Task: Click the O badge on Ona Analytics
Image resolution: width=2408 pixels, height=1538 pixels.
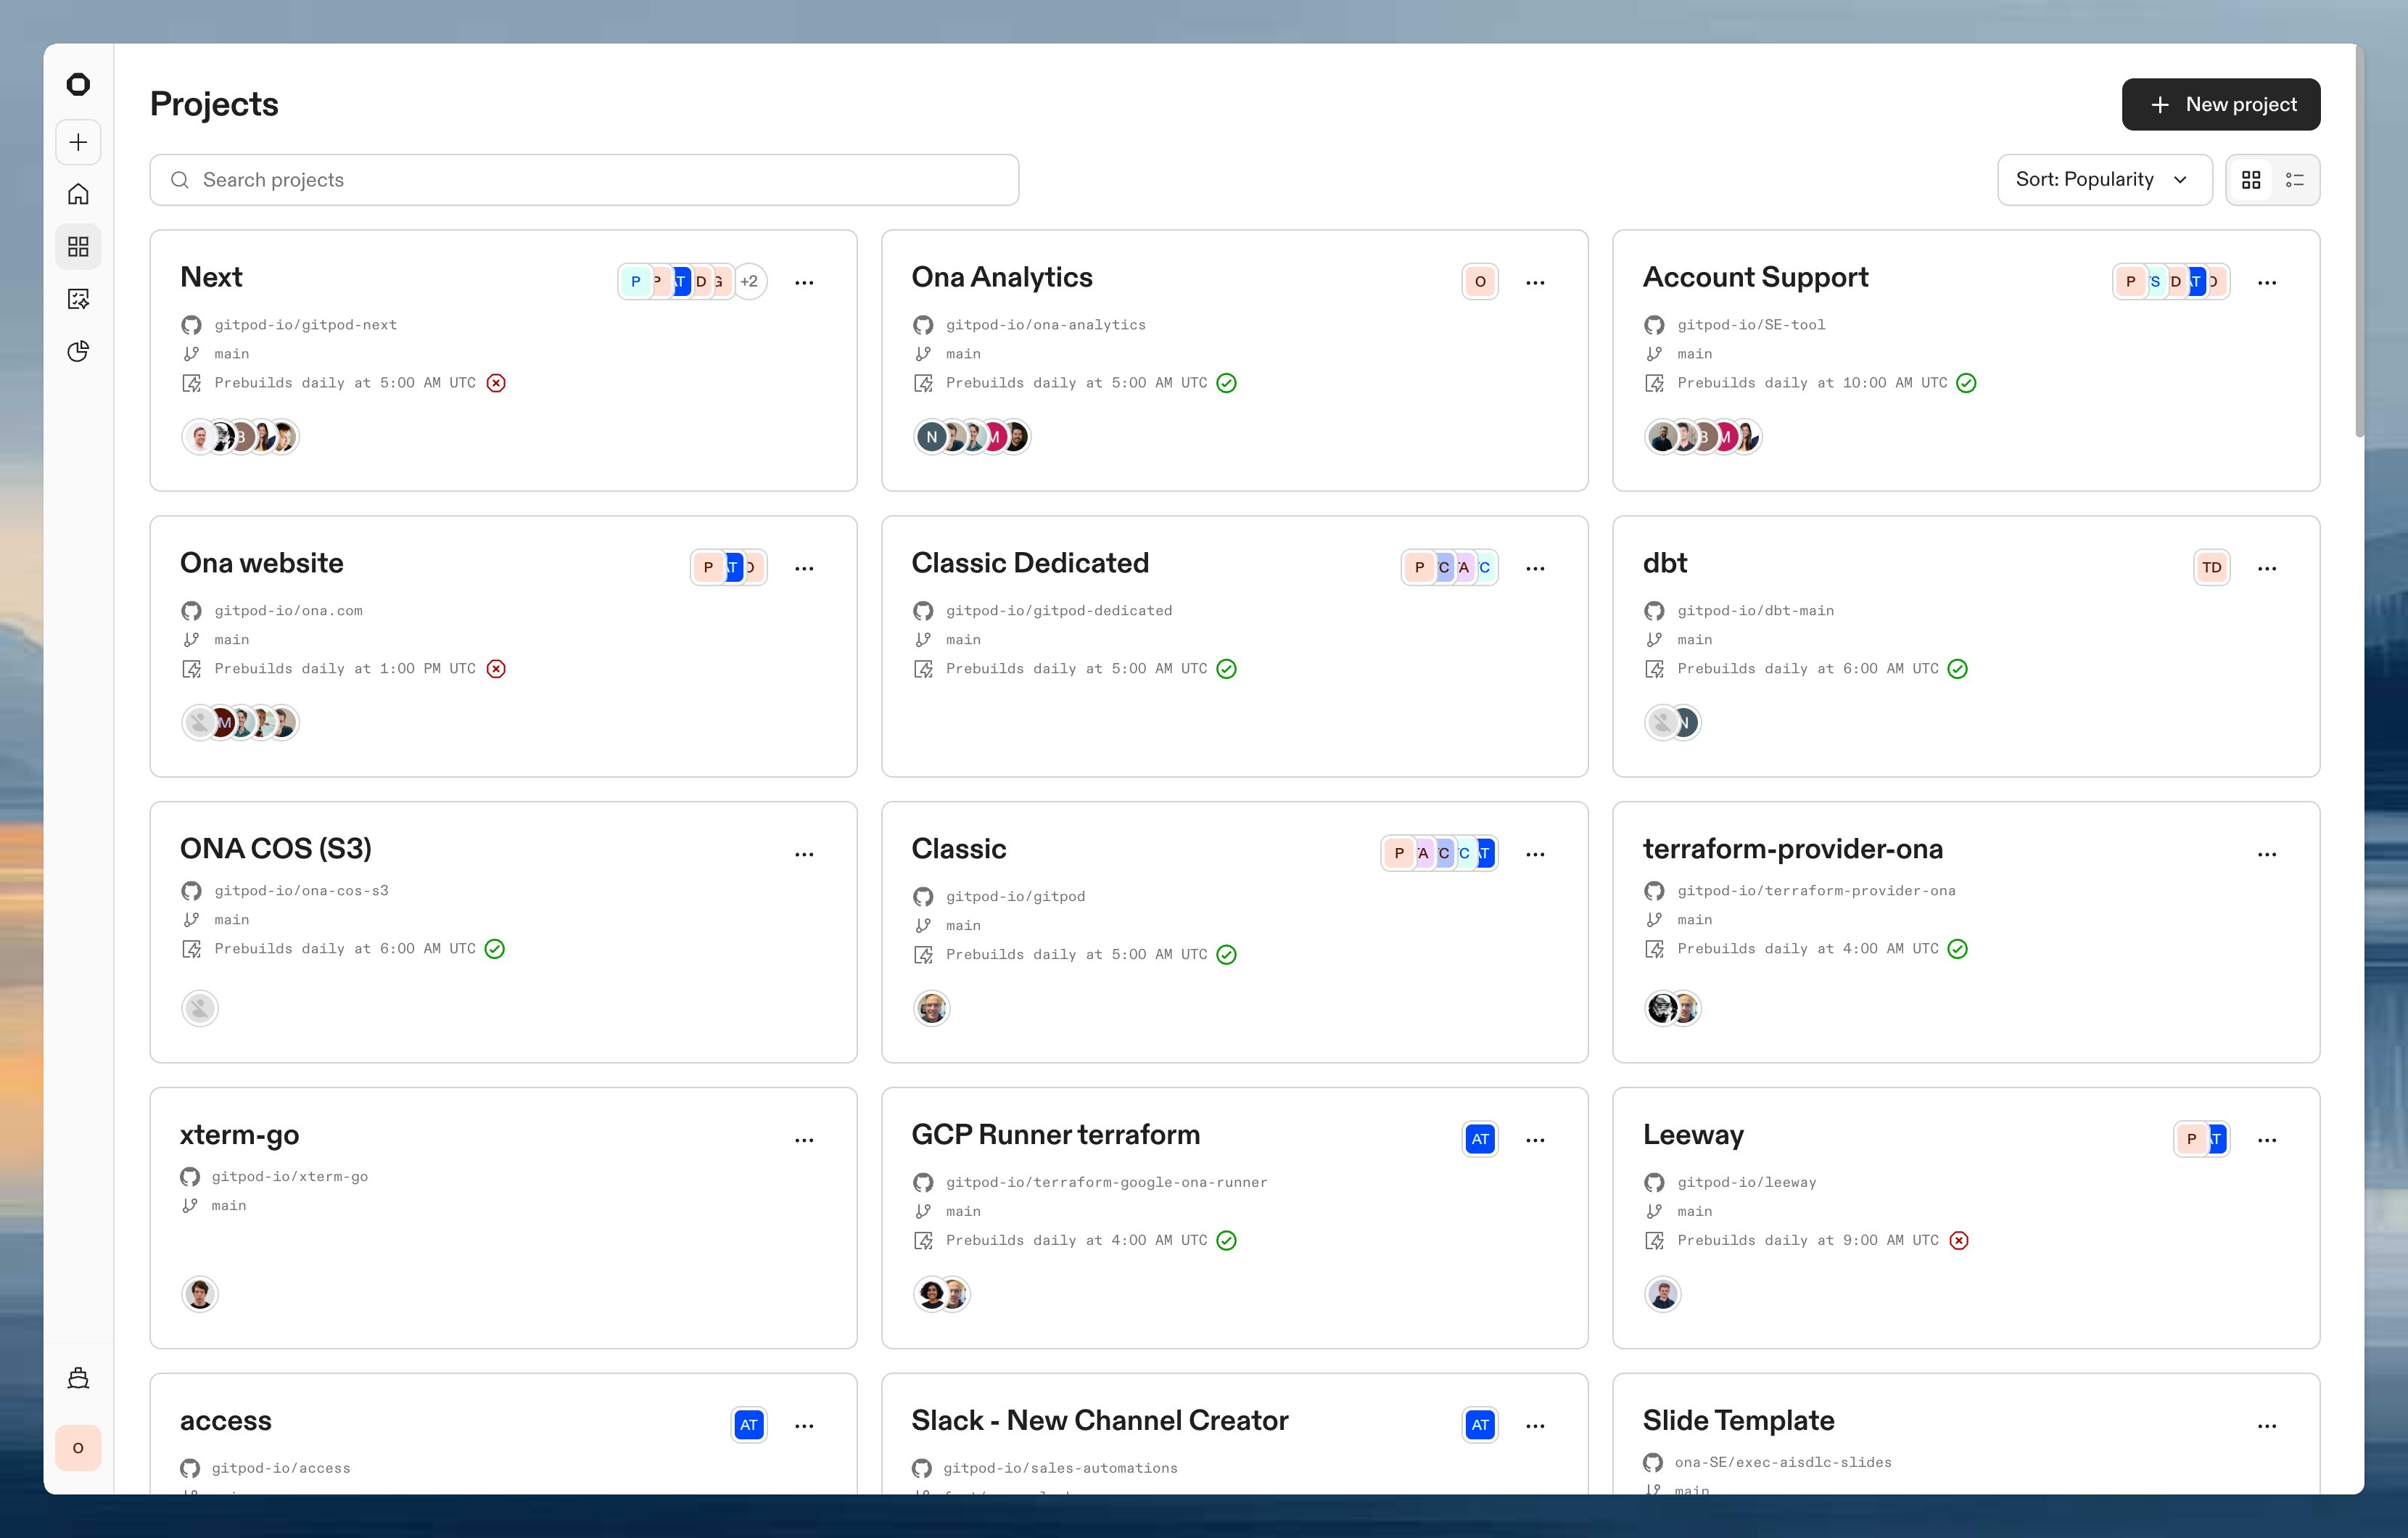Action: [x=1480, y=282]
